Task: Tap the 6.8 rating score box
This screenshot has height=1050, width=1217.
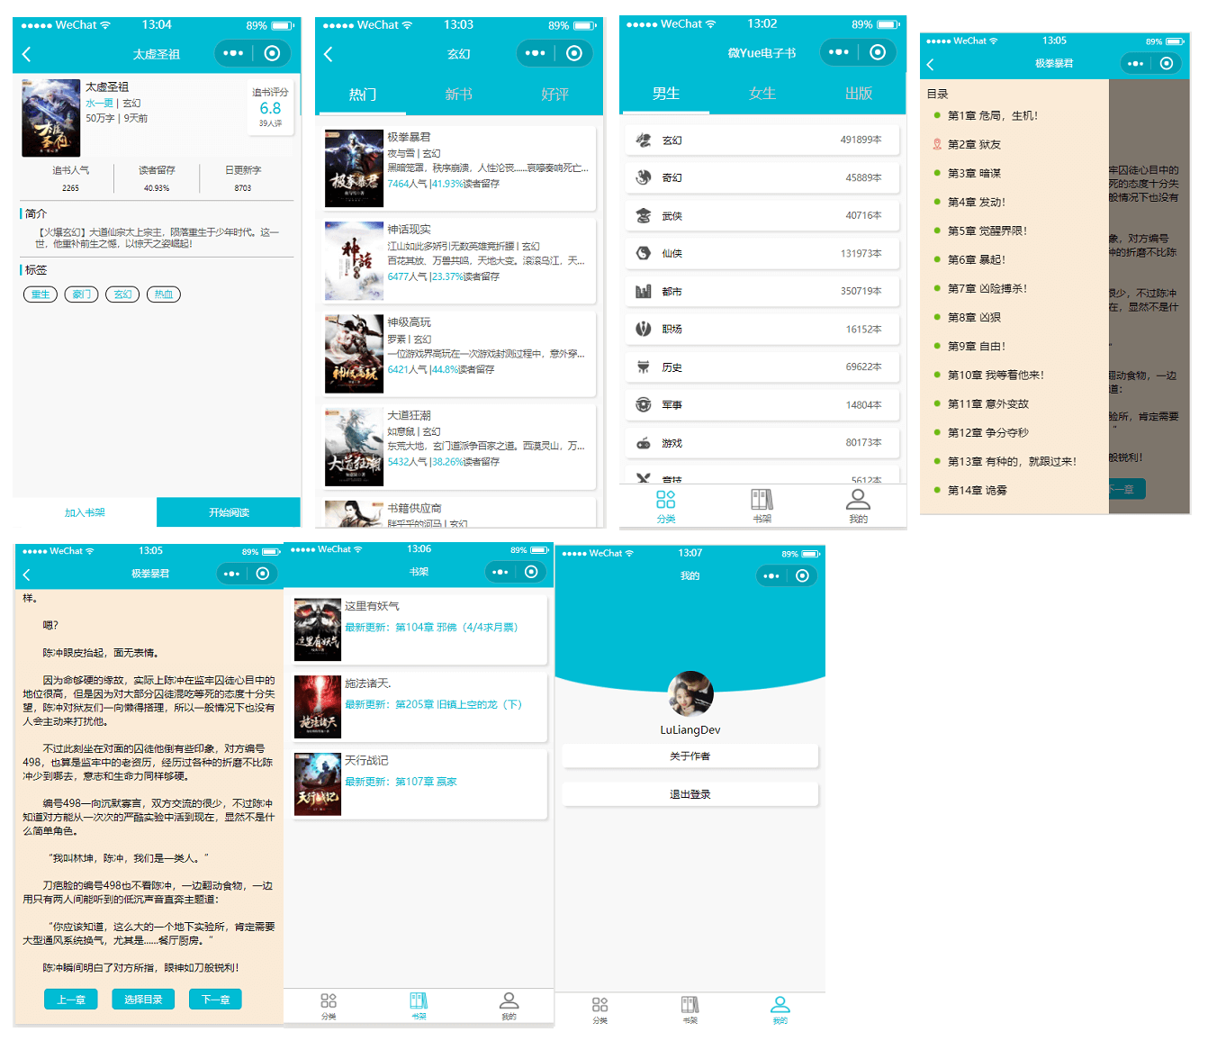Action: [x=270, y=108]
